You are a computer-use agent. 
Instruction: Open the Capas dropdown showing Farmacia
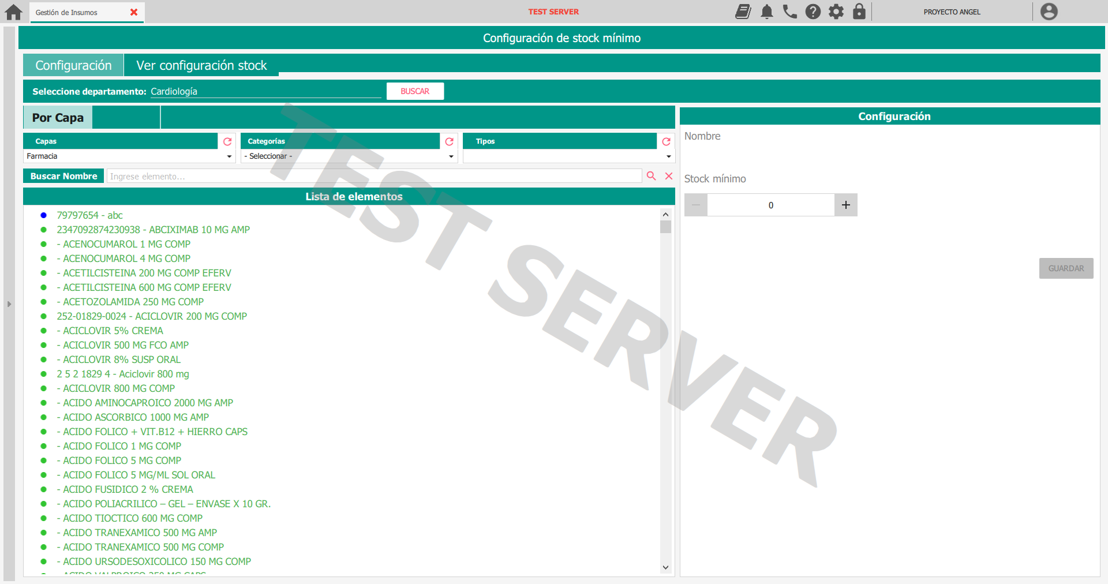129,156
